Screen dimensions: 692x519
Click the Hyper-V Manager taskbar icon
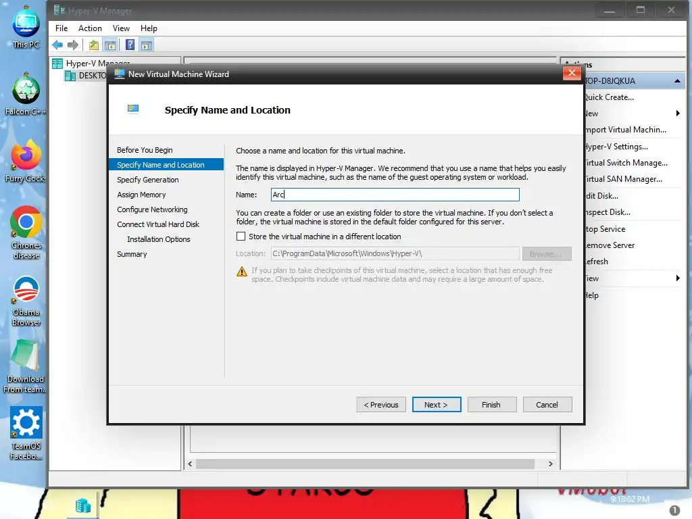pyautogui.click(x=82, y=505)
